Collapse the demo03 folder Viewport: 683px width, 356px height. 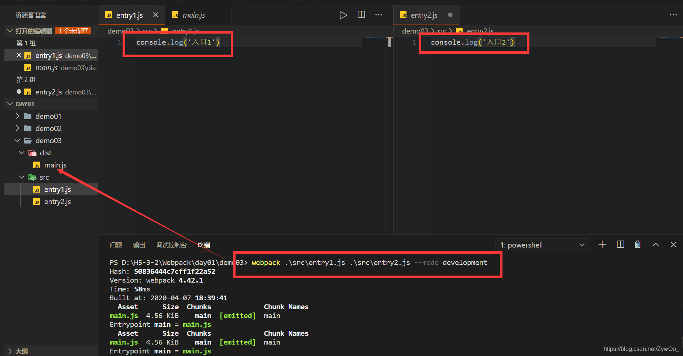(17, 141)
